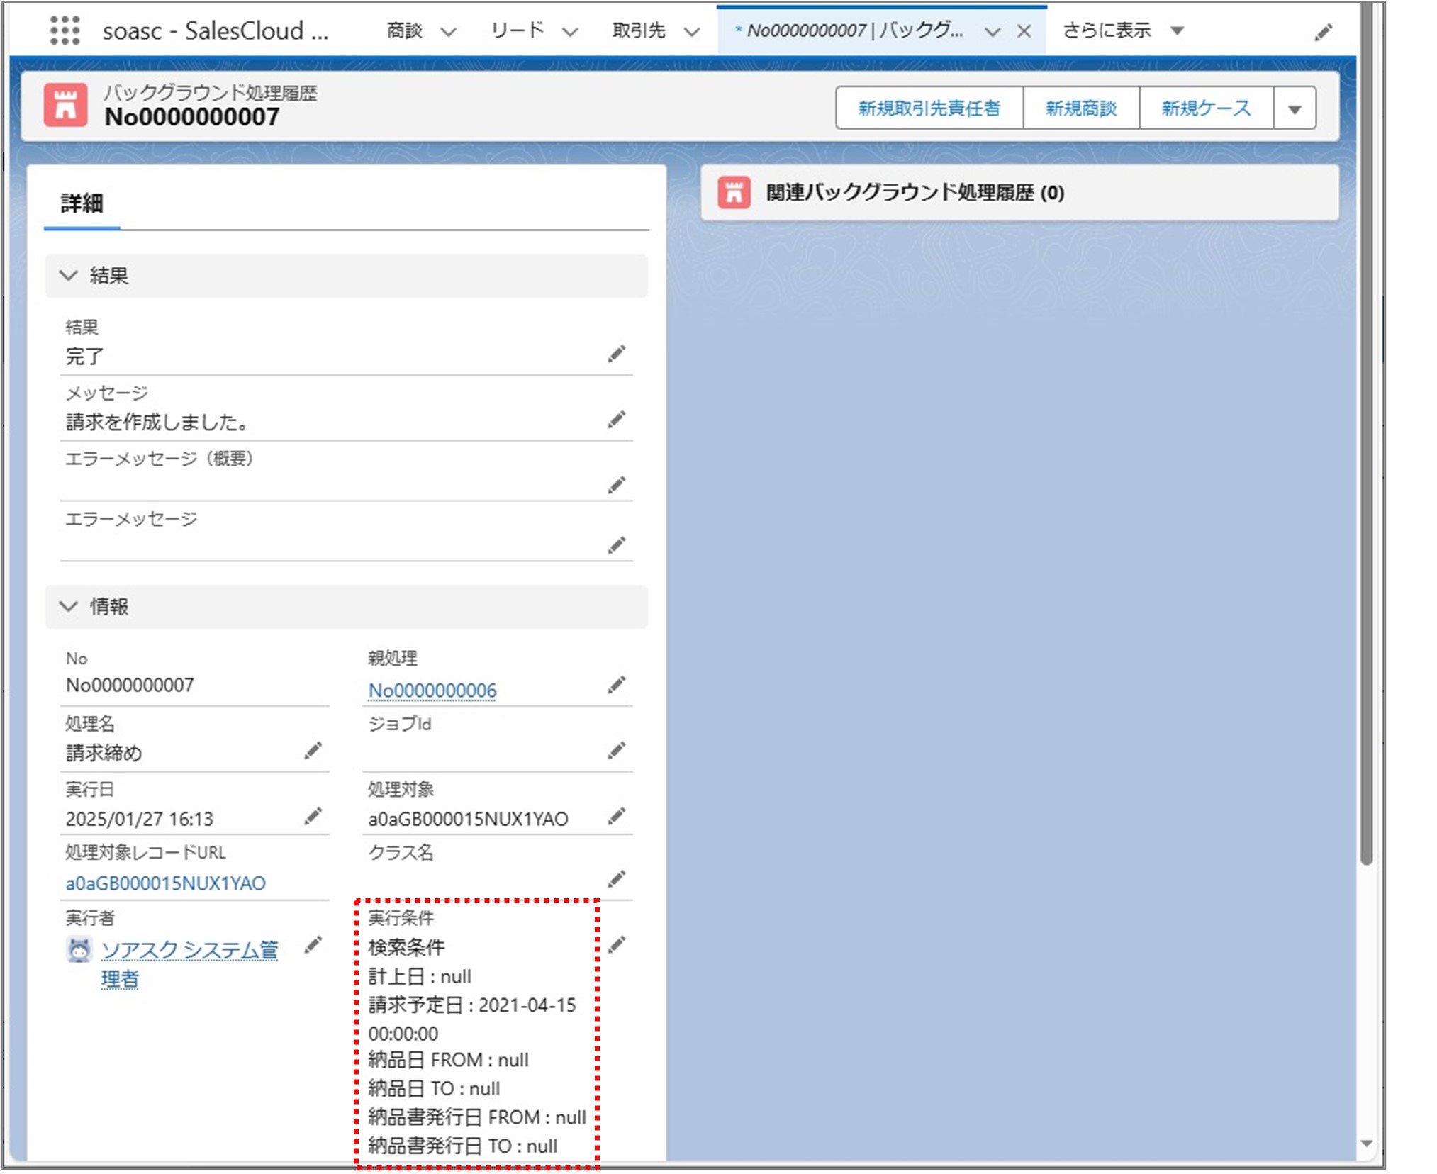Click the vertical scrollbar thumb
This screenshot has width=1437, height=1174.
(1366, 432)
